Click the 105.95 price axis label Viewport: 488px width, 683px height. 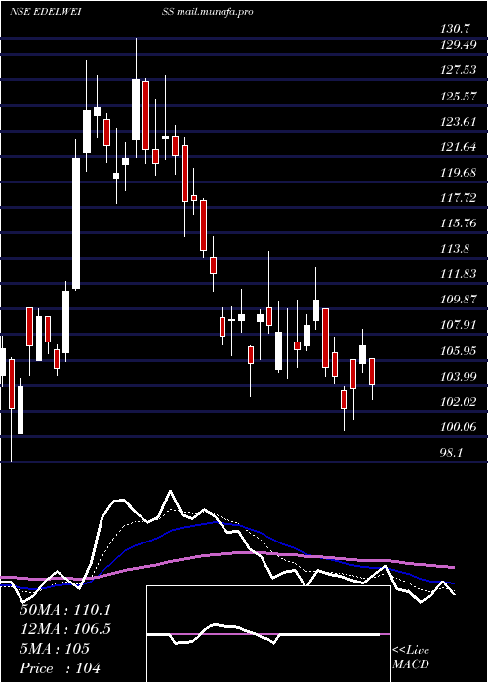coord(459,351)
